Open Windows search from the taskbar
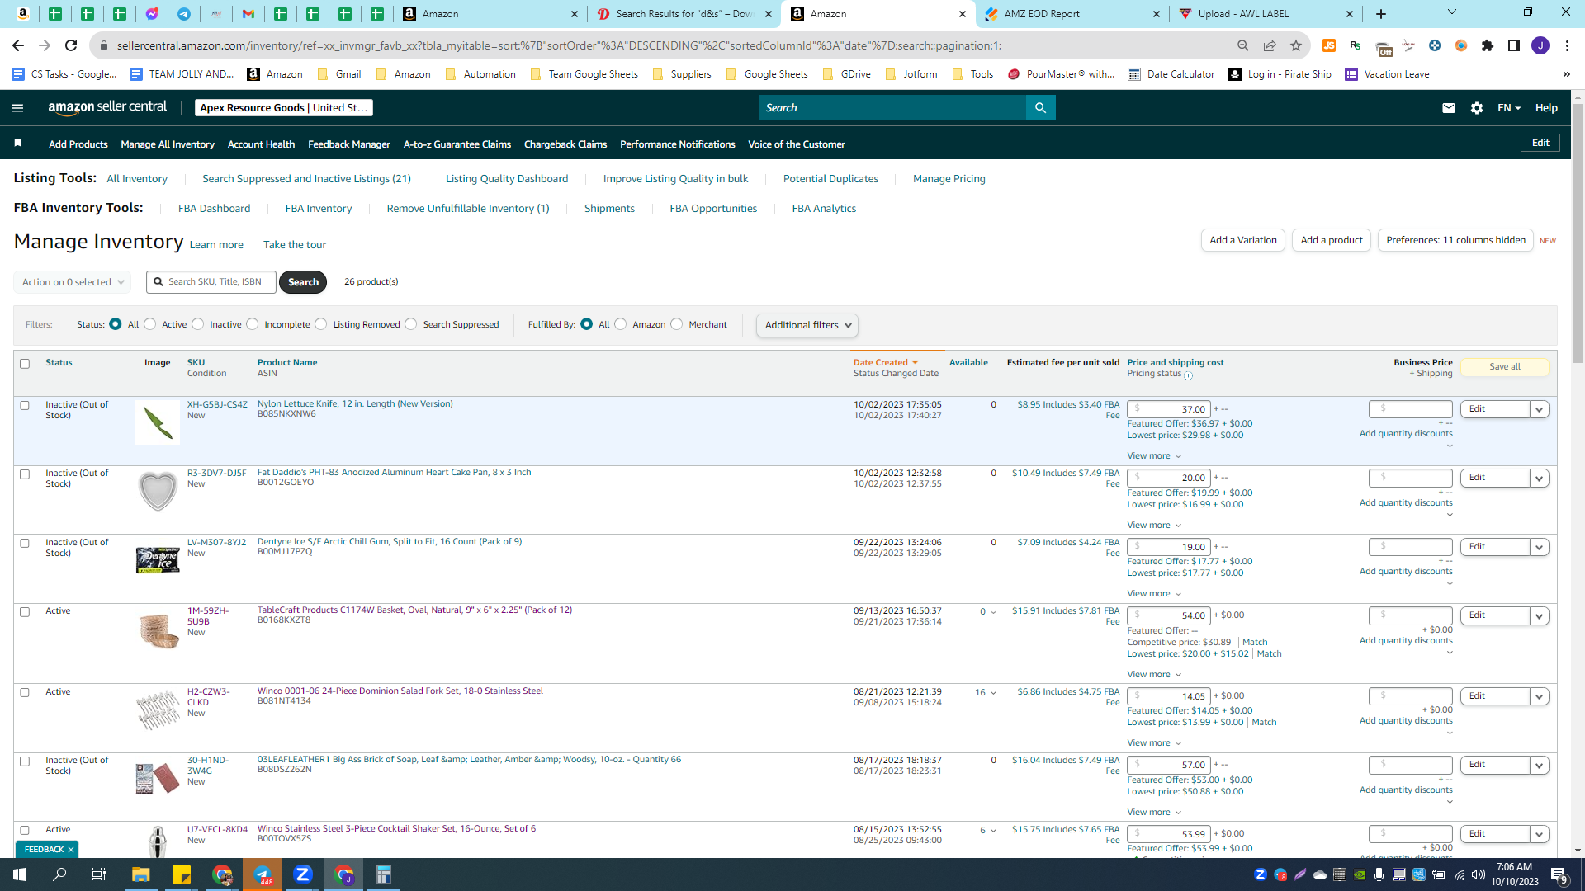This screenshot has width=1585, height=891. click(60, 874)
